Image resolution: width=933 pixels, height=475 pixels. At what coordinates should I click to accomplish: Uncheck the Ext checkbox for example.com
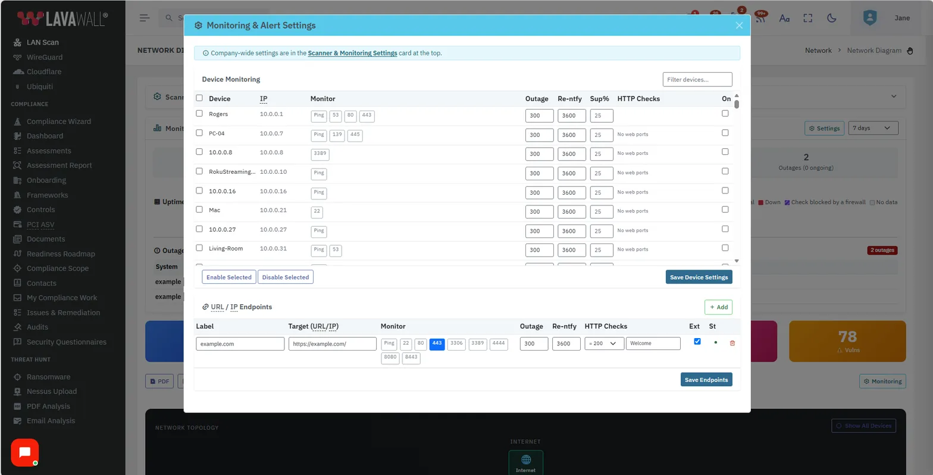[x=697, y=342]
